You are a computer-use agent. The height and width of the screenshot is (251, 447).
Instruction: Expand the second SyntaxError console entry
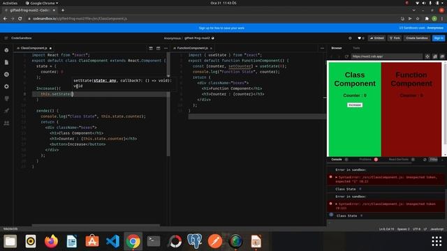click(x=337, y=204)
